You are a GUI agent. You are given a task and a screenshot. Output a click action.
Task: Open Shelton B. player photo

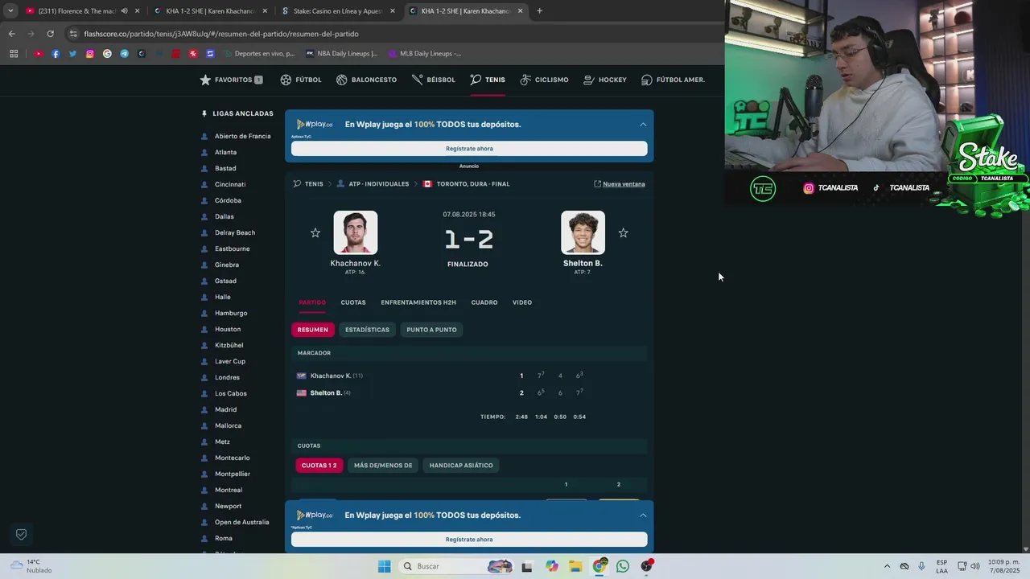583,232
